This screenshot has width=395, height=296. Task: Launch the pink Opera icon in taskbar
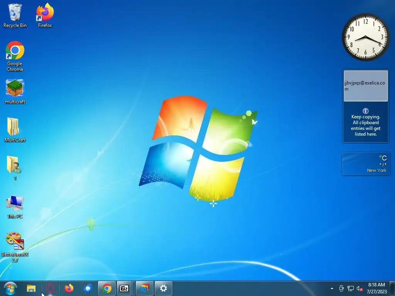(x=50, y=288)
